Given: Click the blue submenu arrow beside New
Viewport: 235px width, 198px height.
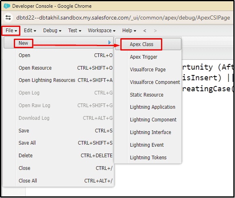Looking at the screenshot, I should [x=109, y=42].
